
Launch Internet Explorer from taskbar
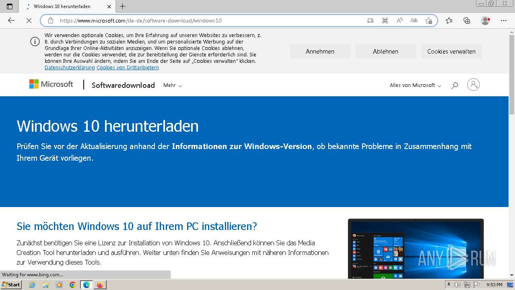32,285
